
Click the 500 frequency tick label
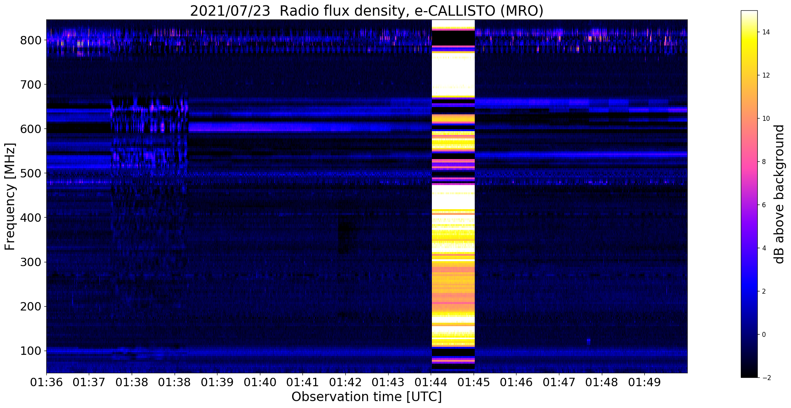(30, 173)
